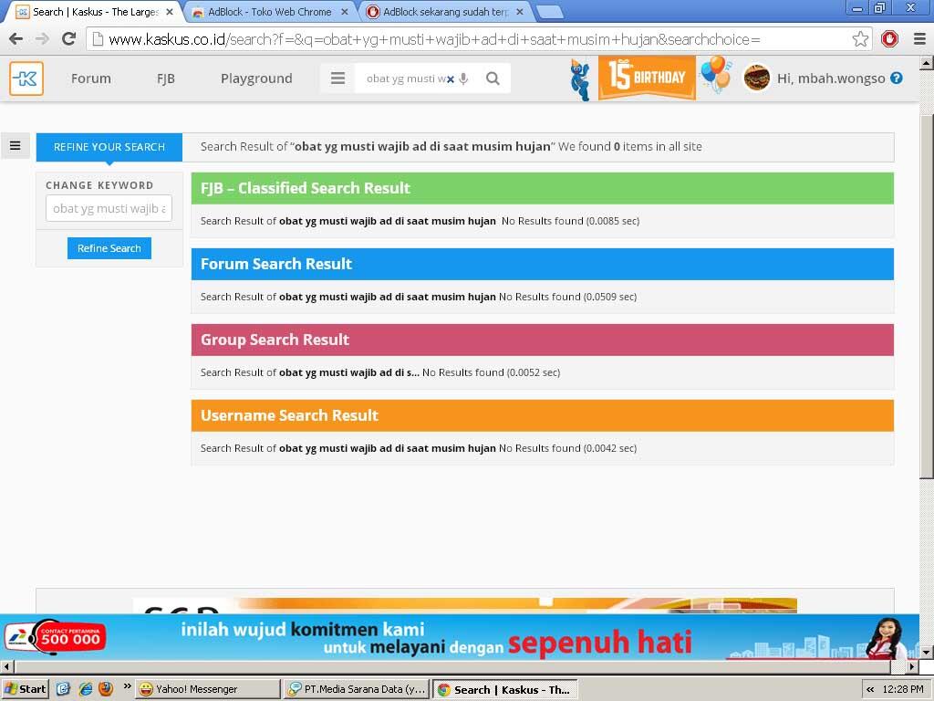Click the vertical scrollbar up arrow
Screen dimensions: 934x701
coord(927,63)
